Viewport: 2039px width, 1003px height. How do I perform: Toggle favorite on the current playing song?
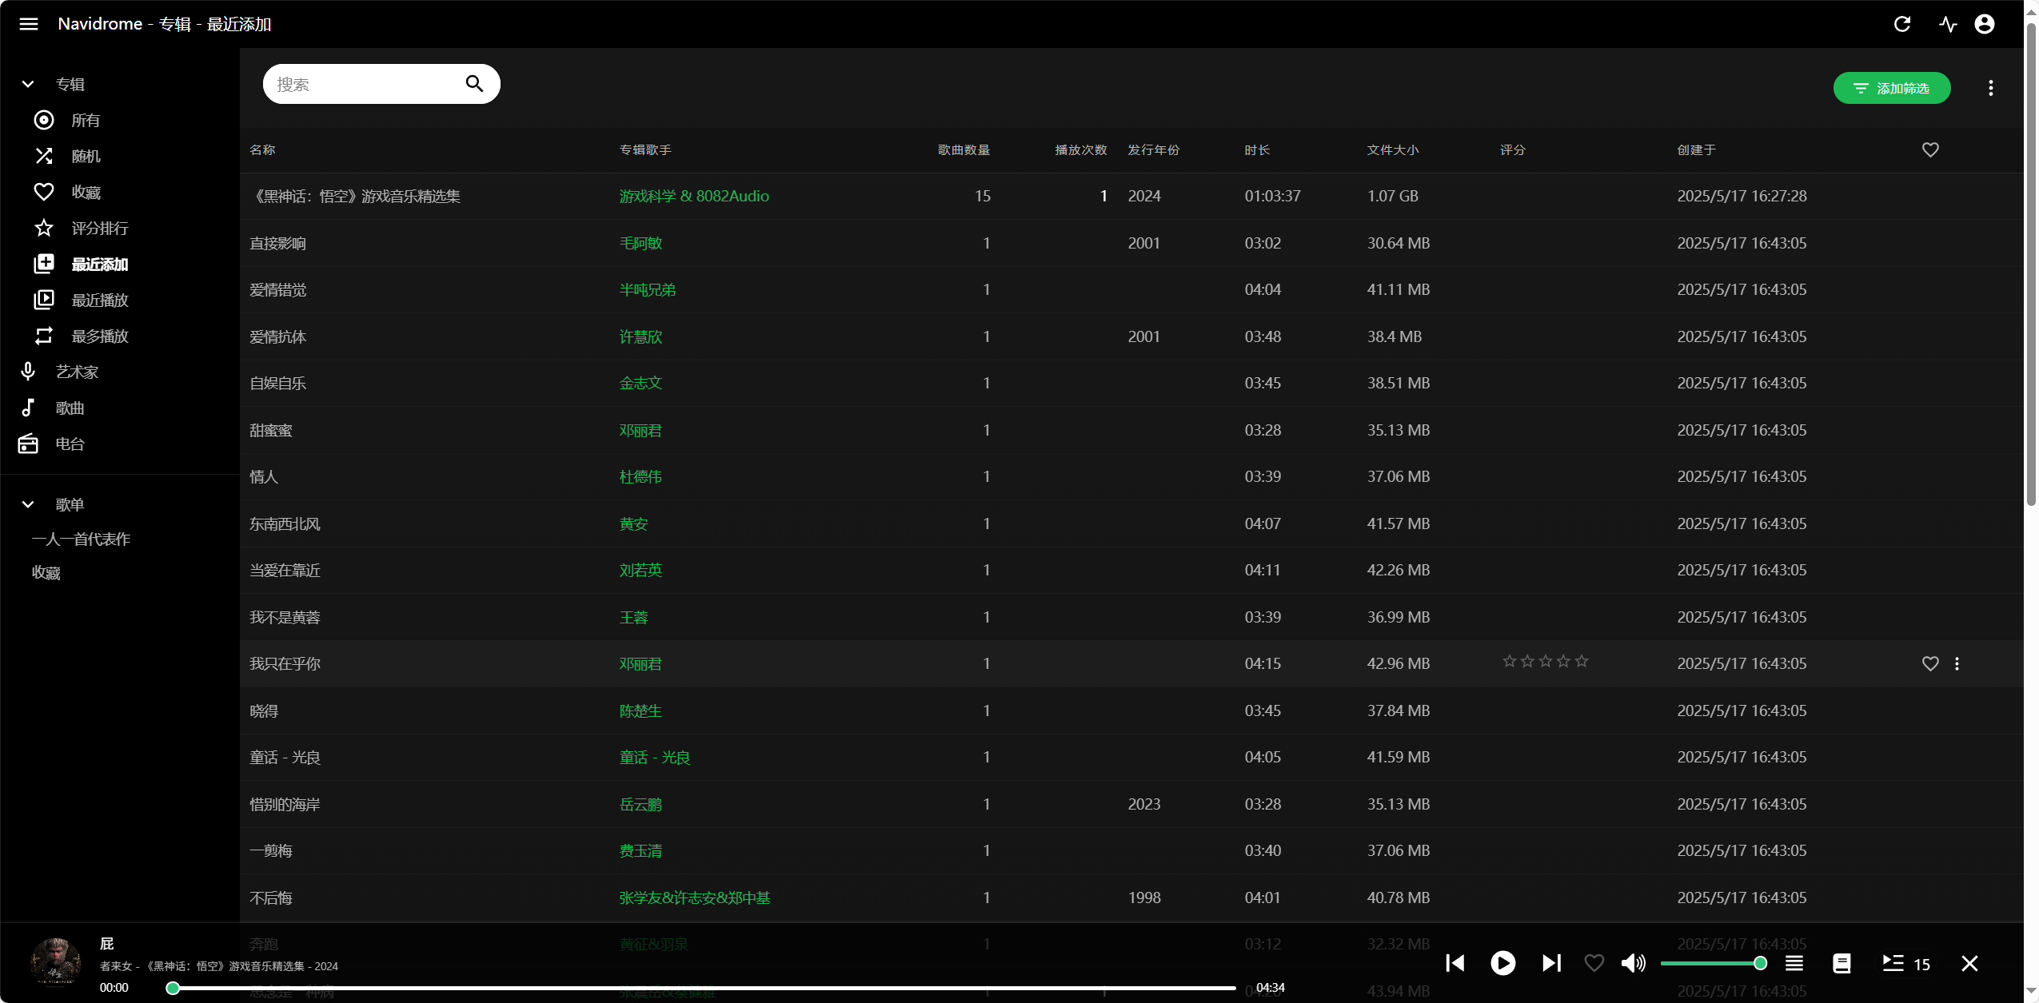click(x=1594, y=963)
